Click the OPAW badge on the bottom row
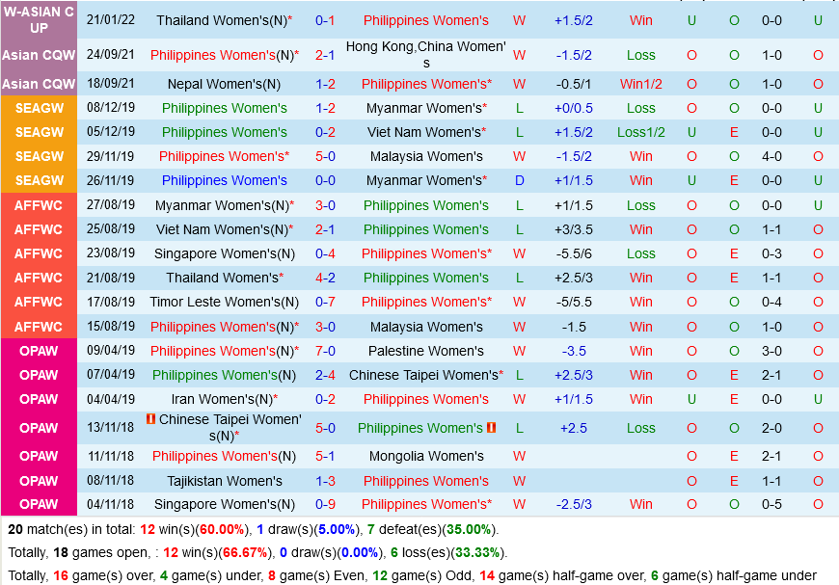Image resolution: width=839 pixels, height=585 pixels. click(39, 504)
